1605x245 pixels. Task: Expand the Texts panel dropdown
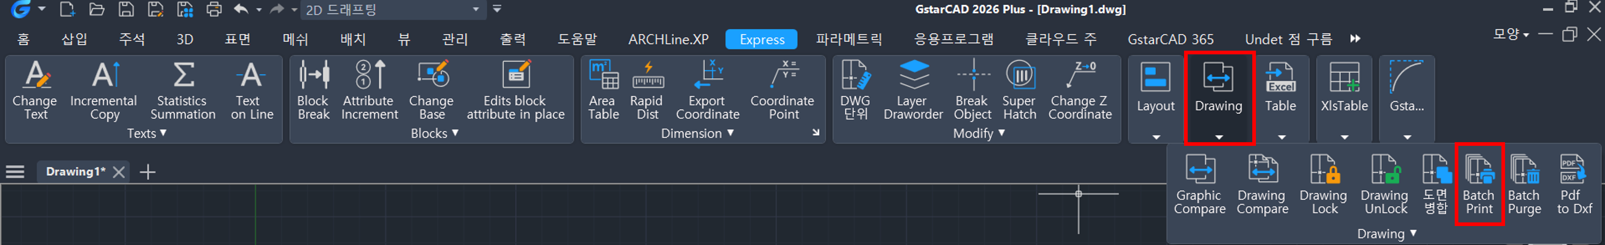coord(146,133)
